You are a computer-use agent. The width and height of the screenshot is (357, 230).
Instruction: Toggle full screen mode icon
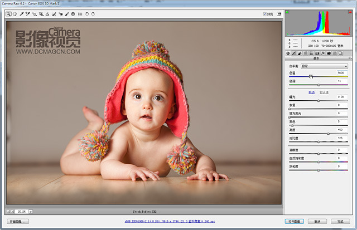pyautogui.click(x=279, y=14)
